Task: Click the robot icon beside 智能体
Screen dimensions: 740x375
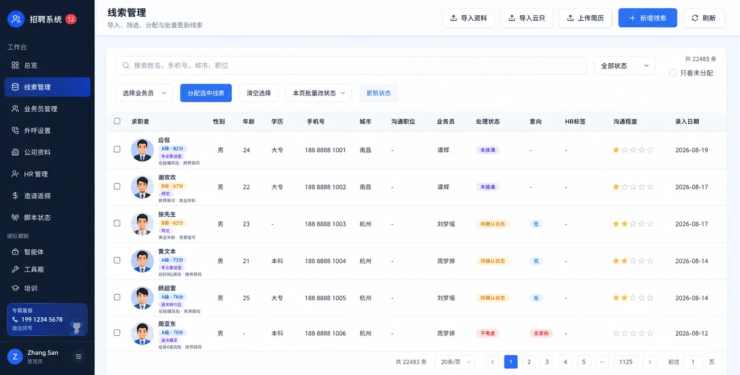Action: [15, 252]
